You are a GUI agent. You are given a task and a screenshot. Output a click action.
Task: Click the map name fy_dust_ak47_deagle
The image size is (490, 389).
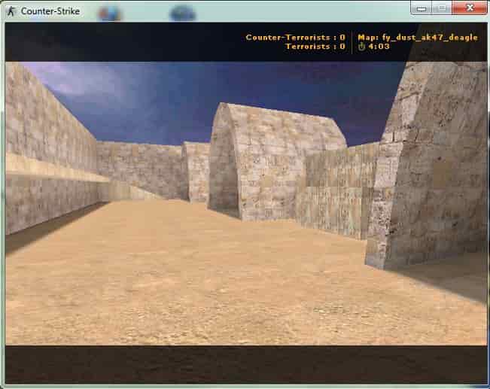pos(418,38)
